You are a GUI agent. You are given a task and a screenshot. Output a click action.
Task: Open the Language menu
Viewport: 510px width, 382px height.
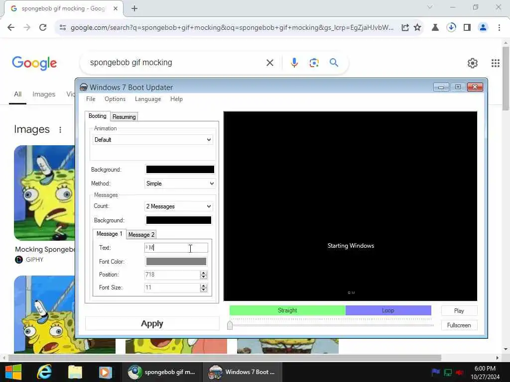click(148, 99)
